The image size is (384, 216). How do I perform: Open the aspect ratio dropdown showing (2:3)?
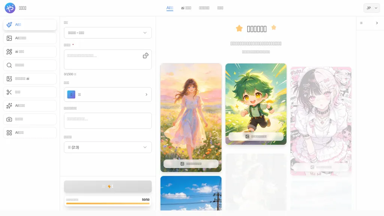[108, 147]
